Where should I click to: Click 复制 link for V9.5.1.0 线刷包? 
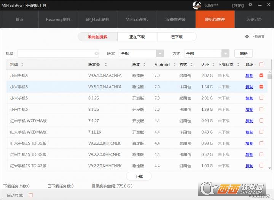click(249, 76)
